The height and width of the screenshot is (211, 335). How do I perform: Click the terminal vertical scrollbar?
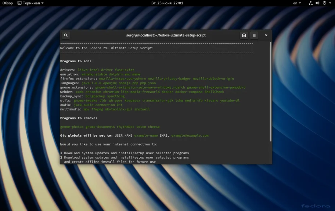coord(271,92)
